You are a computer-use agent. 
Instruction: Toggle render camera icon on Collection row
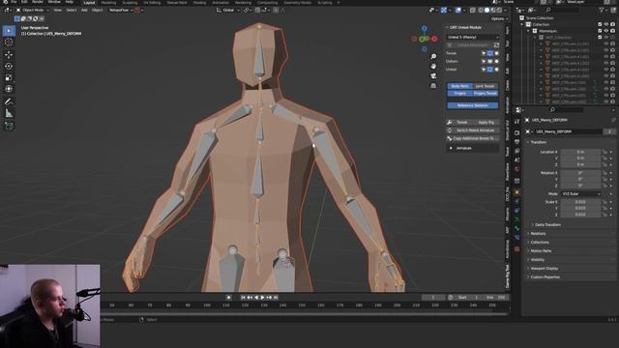tap(612, 24)
